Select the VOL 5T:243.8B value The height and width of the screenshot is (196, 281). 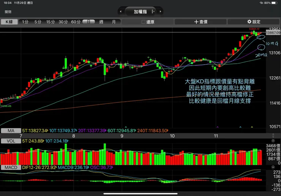(x=33, y=141)
